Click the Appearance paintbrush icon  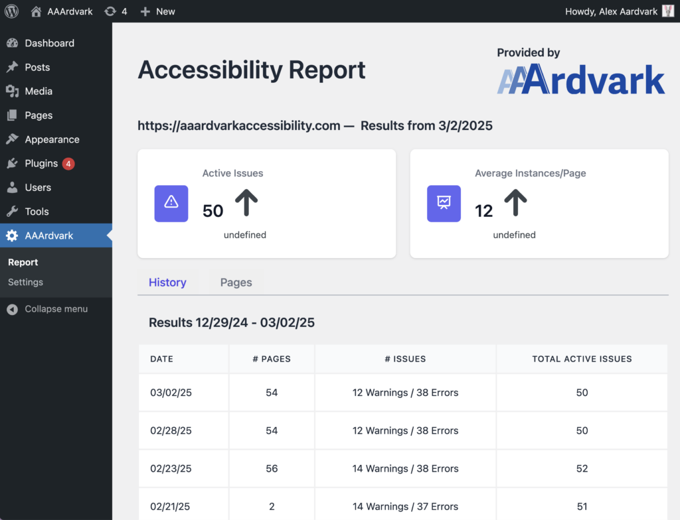pos(12,139)
